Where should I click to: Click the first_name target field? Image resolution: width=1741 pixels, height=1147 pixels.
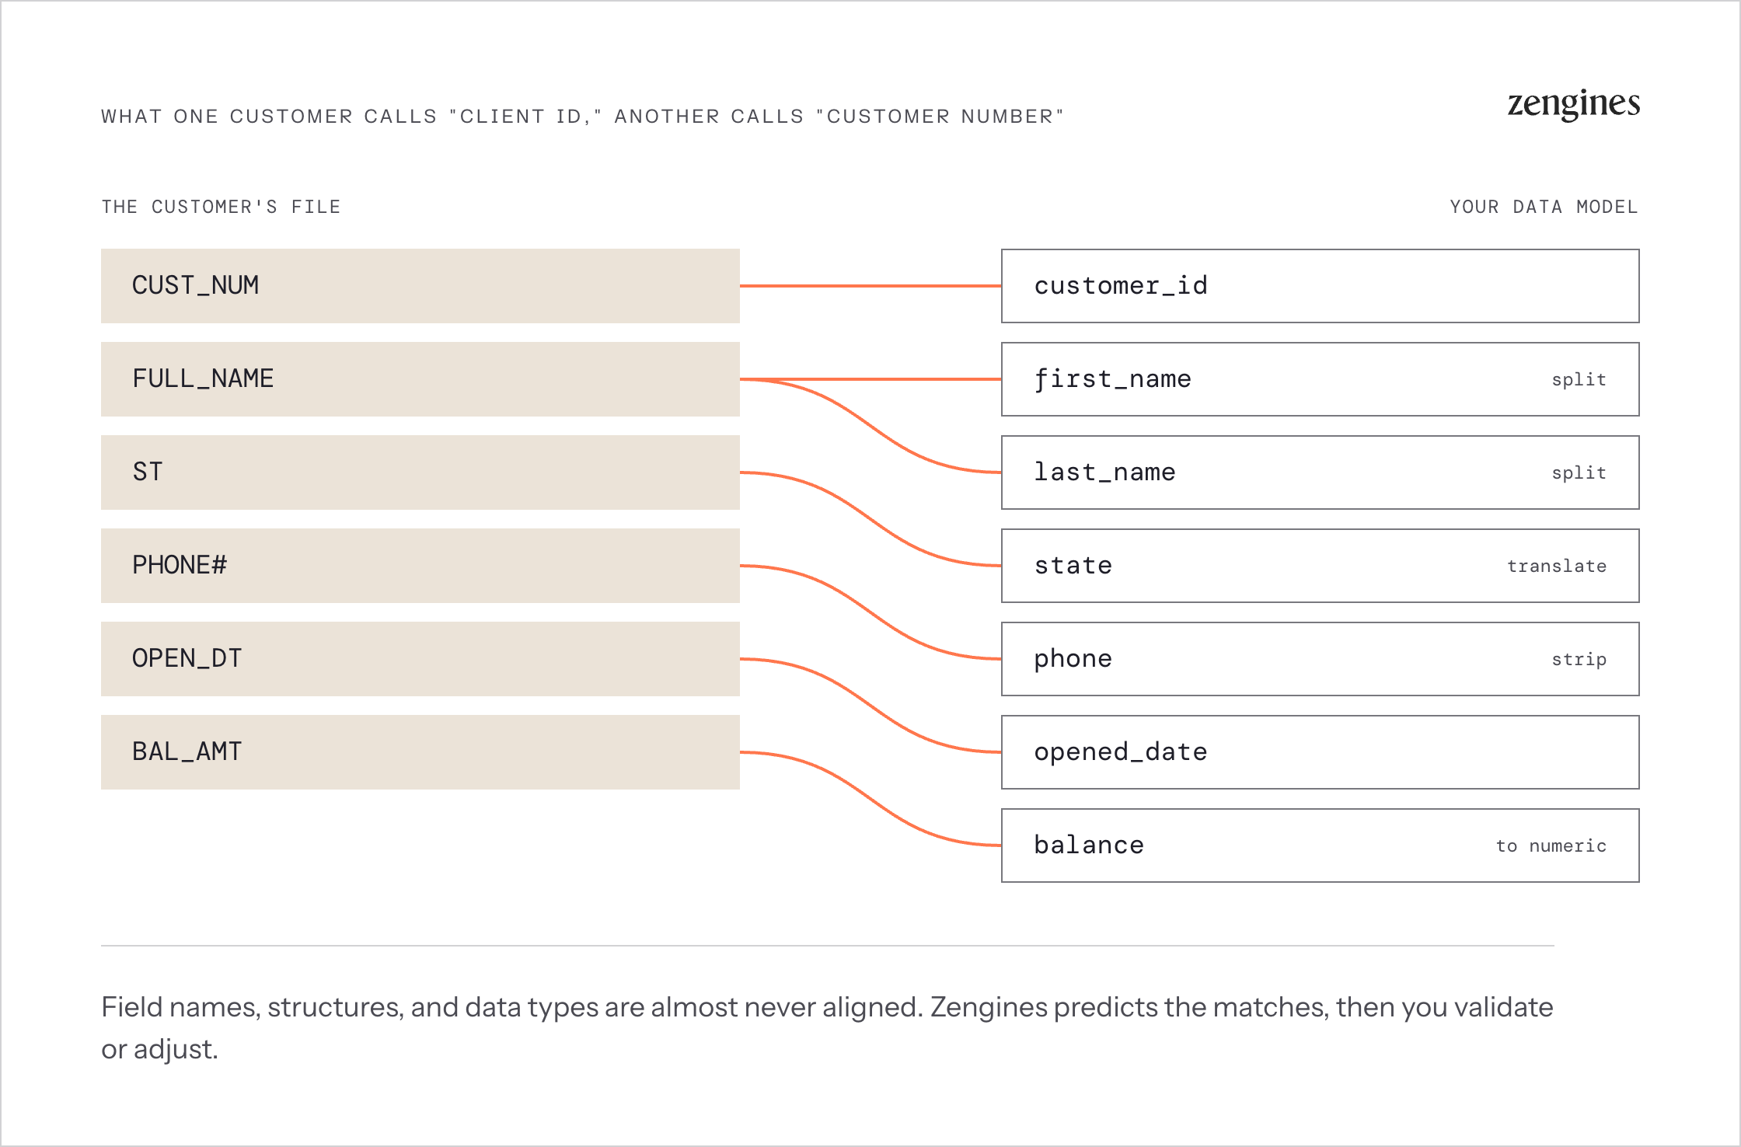click(x=1321, y=379)
